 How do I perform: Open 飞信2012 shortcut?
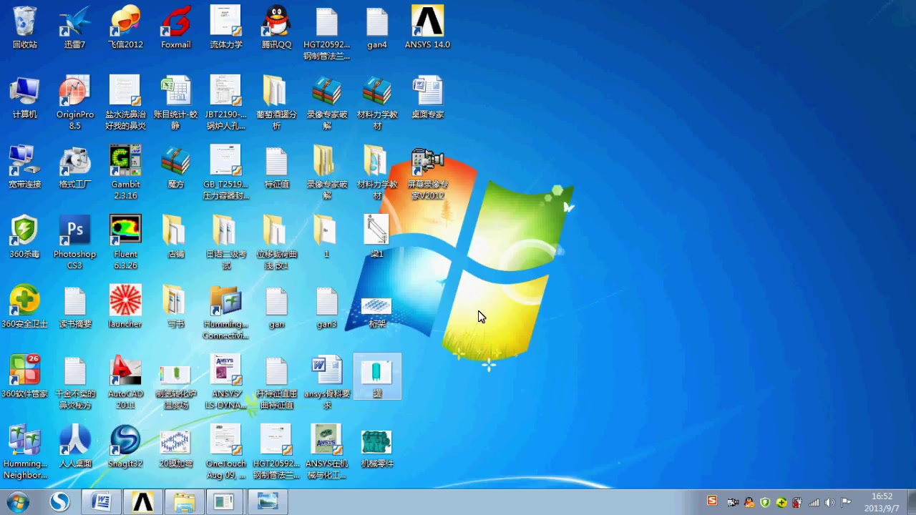point(125,29)
